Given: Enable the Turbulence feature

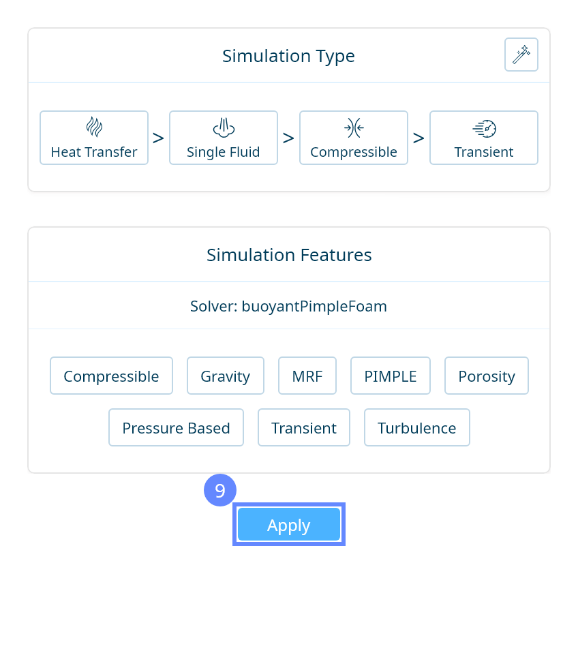Looking at the screenshot, I should tap(417, 428).
